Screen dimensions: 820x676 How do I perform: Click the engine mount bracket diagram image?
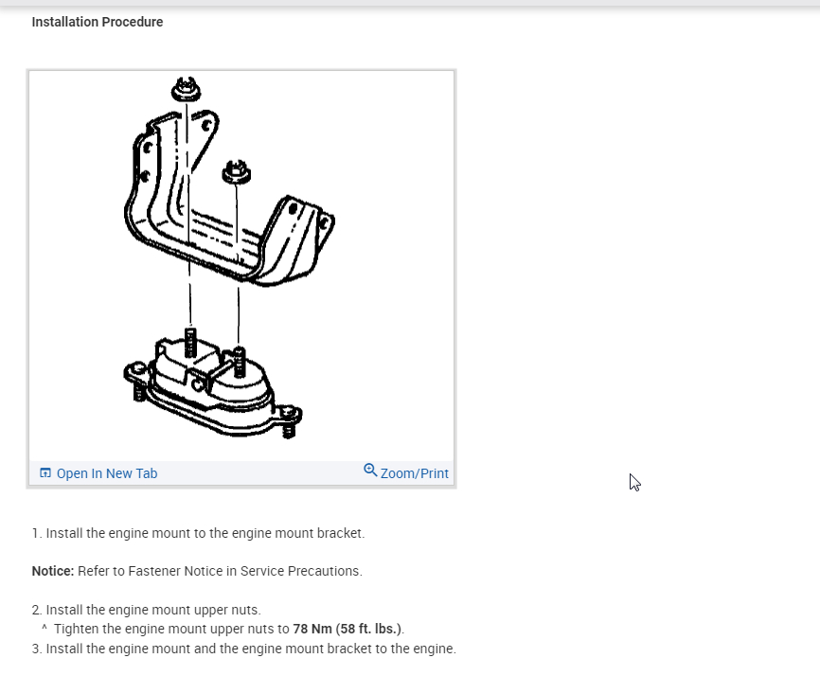(241, 266)
